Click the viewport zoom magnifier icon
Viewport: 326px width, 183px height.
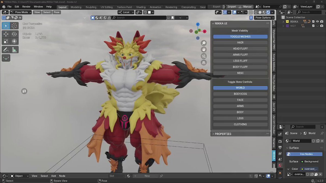204,43
